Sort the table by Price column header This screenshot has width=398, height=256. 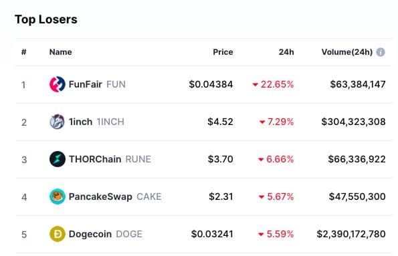[223, 52]
